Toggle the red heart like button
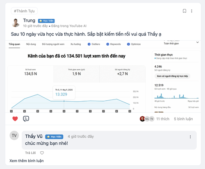Image resolution: width=205 pixels, height=169 pixels. point(15,119)
